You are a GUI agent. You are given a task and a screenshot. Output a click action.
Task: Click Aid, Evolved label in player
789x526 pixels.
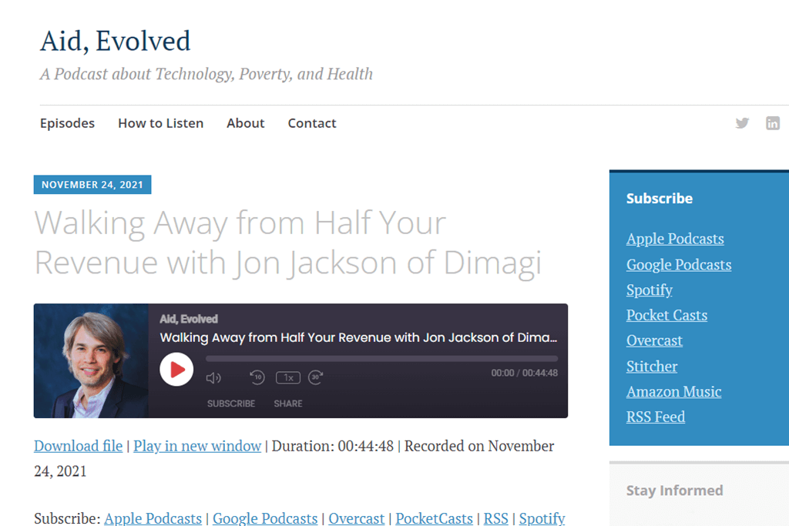coord(189,320)
